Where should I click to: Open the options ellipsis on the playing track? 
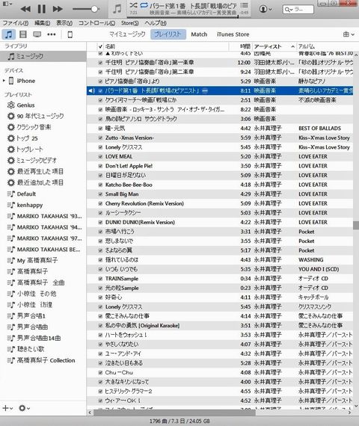[x=205, y=90]
